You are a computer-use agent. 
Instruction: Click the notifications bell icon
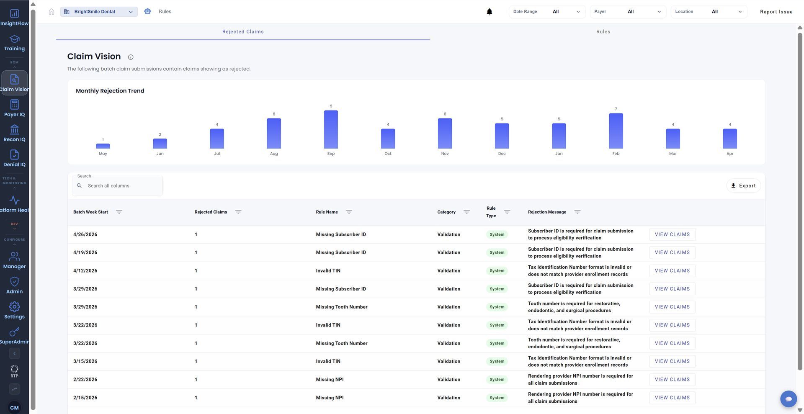coord(489,12)
